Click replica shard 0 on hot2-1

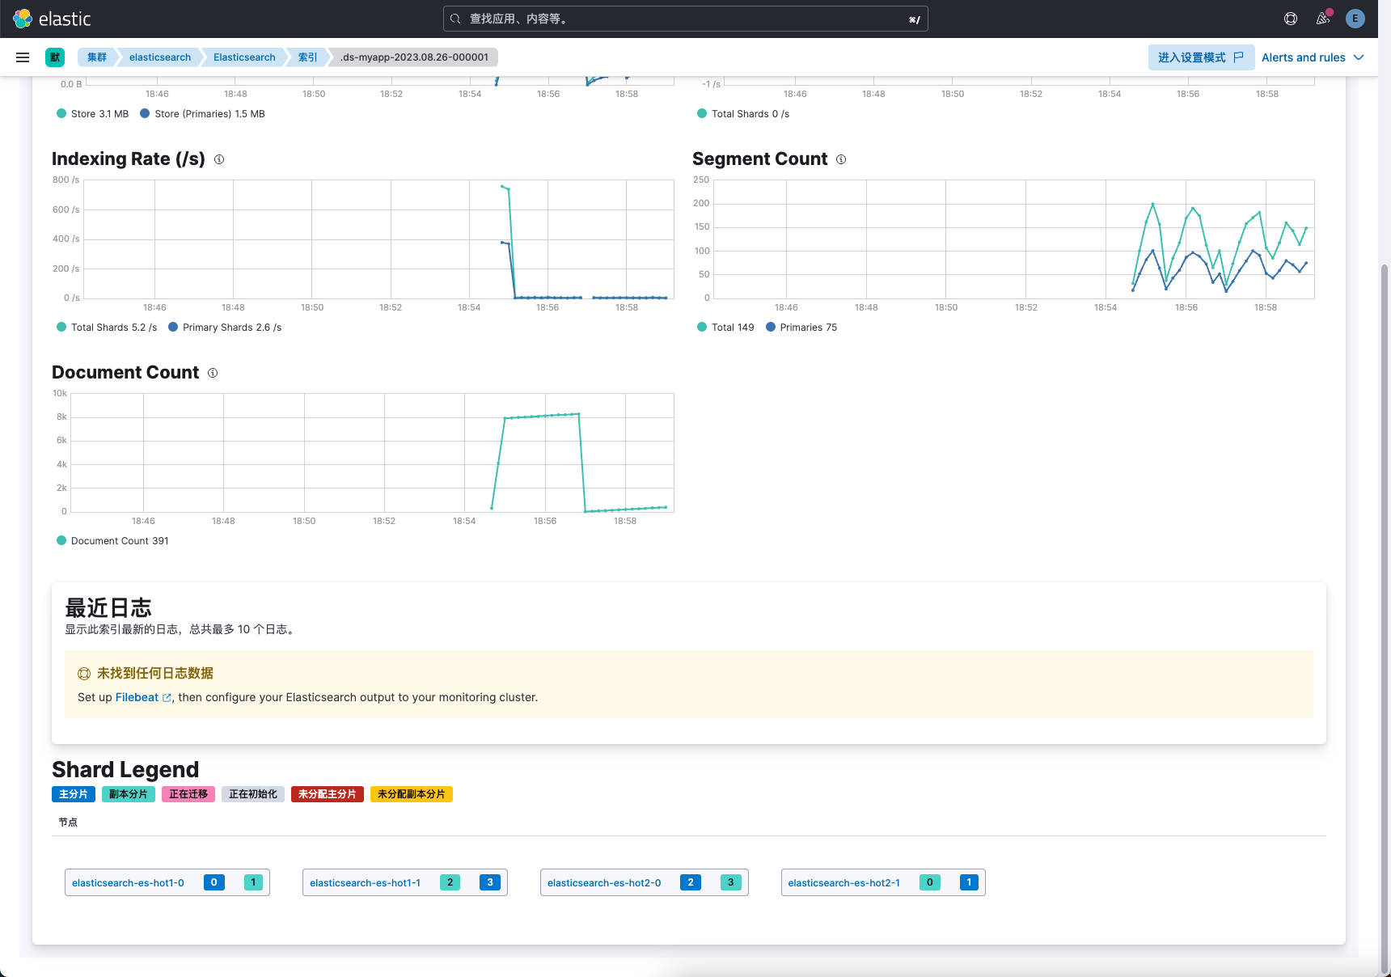[930, 882]
